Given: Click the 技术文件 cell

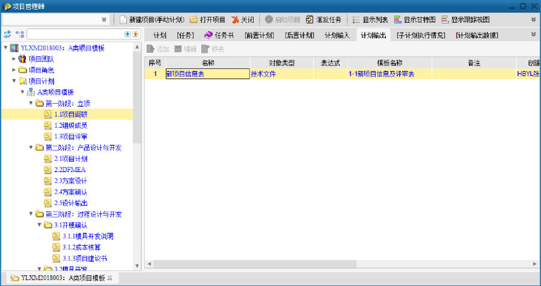Looking at the screenshot, I should (x=282, y=74).
